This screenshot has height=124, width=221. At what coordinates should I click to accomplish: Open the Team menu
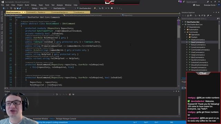tap(41, 5)
